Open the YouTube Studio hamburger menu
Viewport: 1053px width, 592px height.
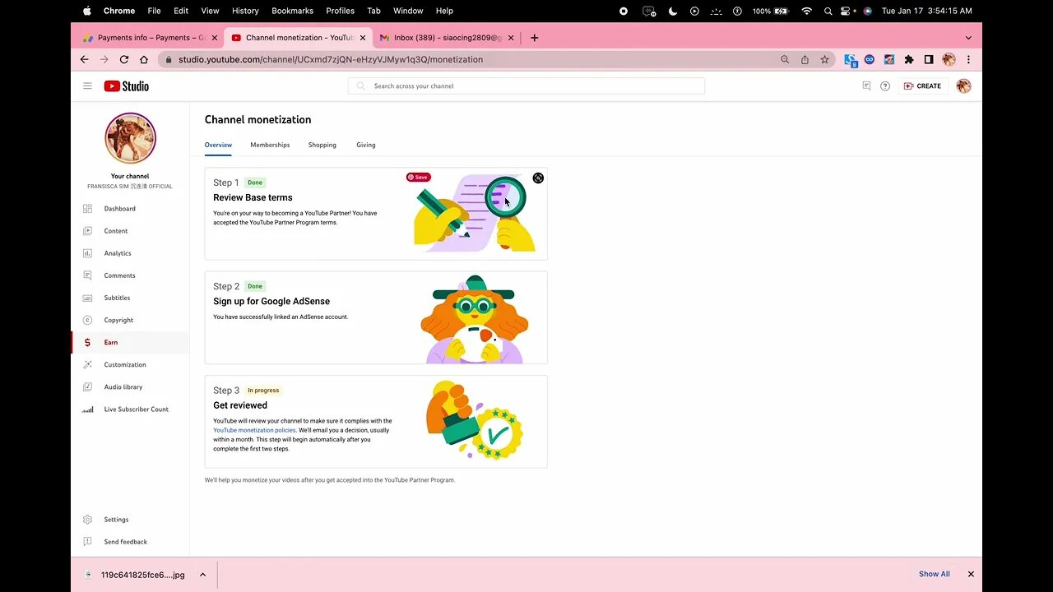[x=87, y=86]
